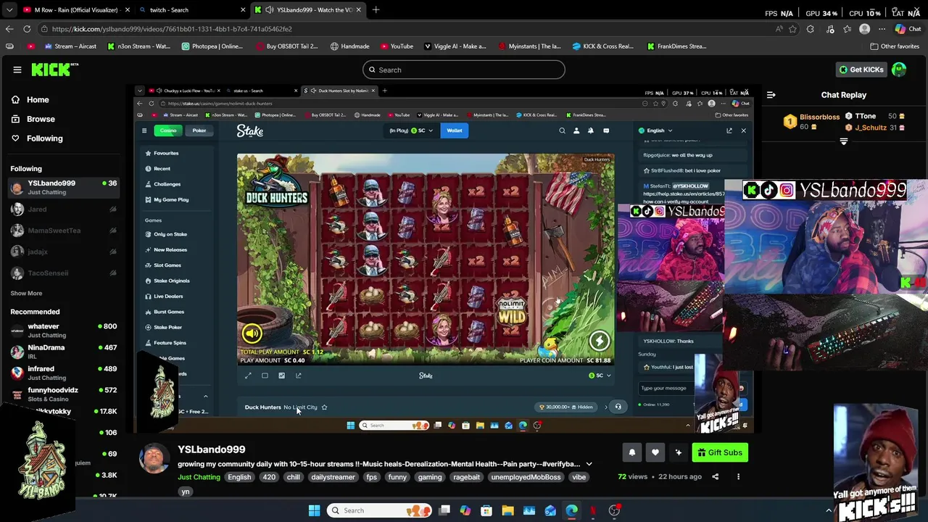The width and height of the screenshot is (928, 522).
Task: Switch to Microsoft Edge in the taskbar
Action: (571, 510)
